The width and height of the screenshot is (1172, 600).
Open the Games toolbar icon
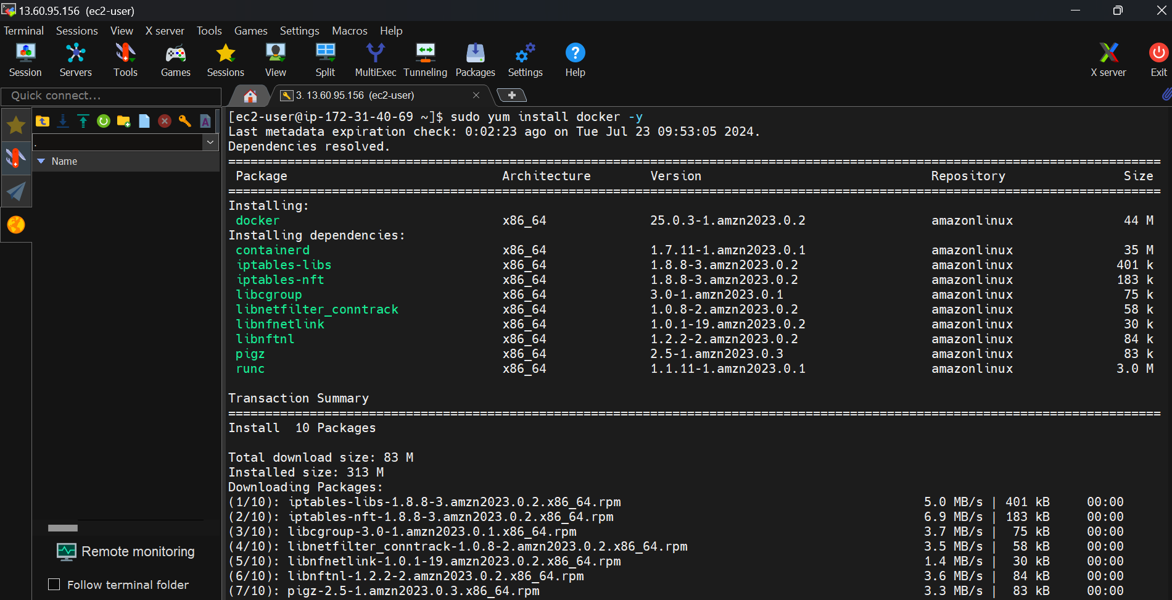176,60
